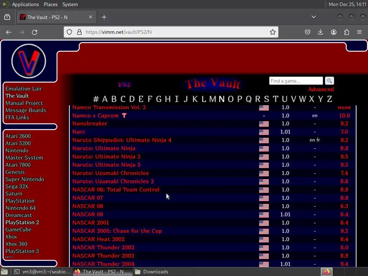368x276 pixels.
Task: Click the Firefox icon in the bottom panel tray
Action: (326, 272)
